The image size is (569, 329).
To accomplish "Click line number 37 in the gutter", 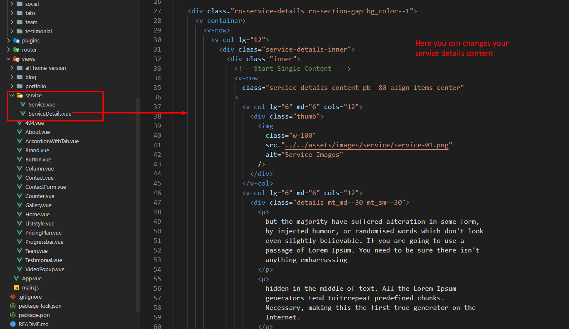I will tap(157, 107).
